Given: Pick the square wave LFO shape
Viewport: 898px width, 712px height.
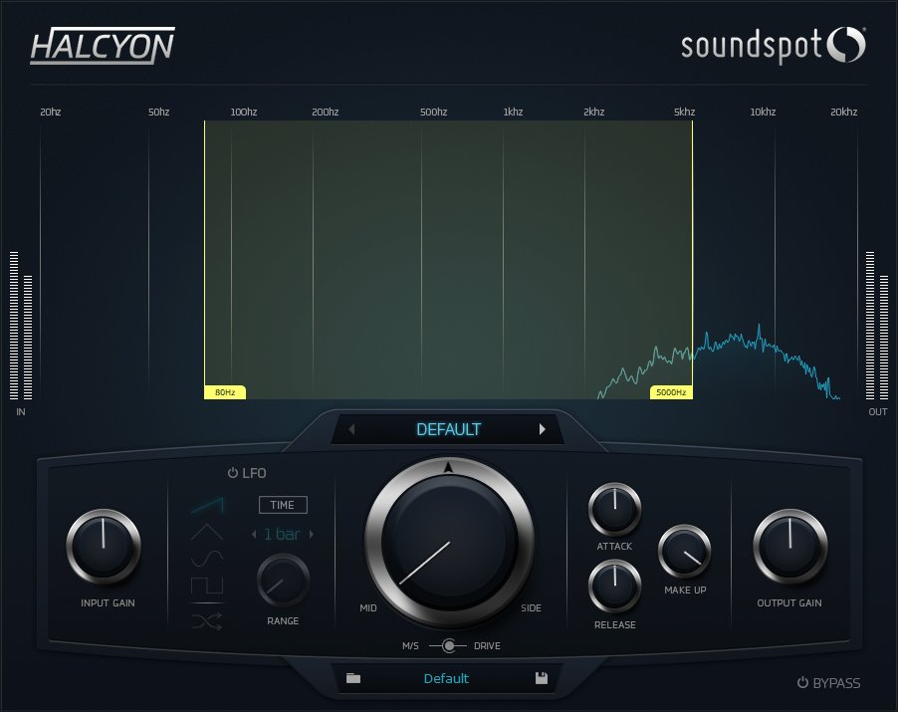Looking at the screenshot, I should [207, 584].
